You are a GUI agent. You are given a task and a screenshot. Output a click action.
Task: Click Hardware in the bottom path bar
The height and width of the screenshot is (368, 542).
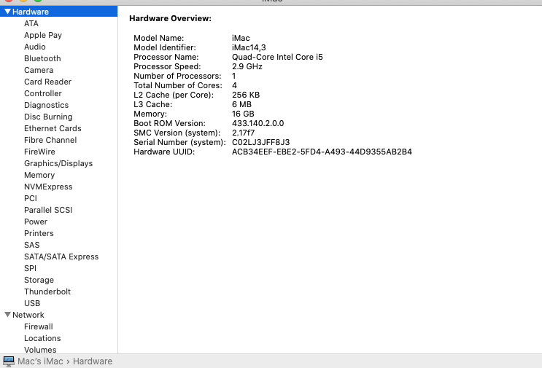tap(93, 361)
